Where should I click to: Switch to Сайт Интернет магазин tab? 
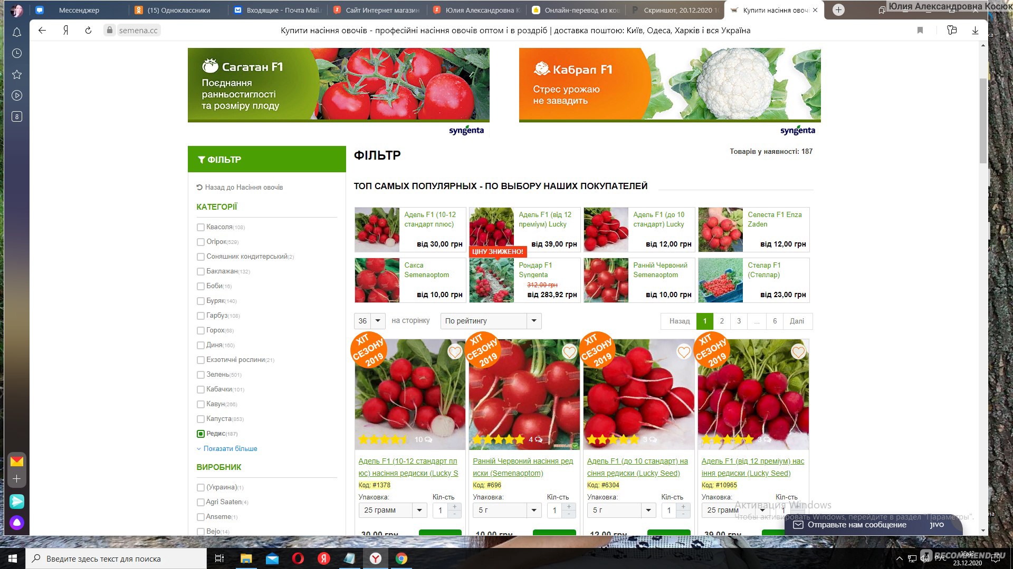pyautogui.click(x=377, y=10)
